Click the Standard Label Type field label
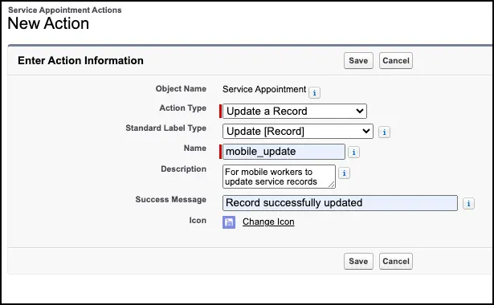The height and width of the screenshot is (305, 494). (x=166, y=128)
